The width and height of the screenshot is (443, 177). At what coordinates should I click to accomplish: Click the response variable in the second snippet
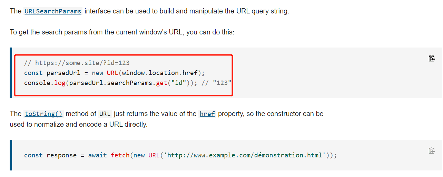(x=62, y=155)
